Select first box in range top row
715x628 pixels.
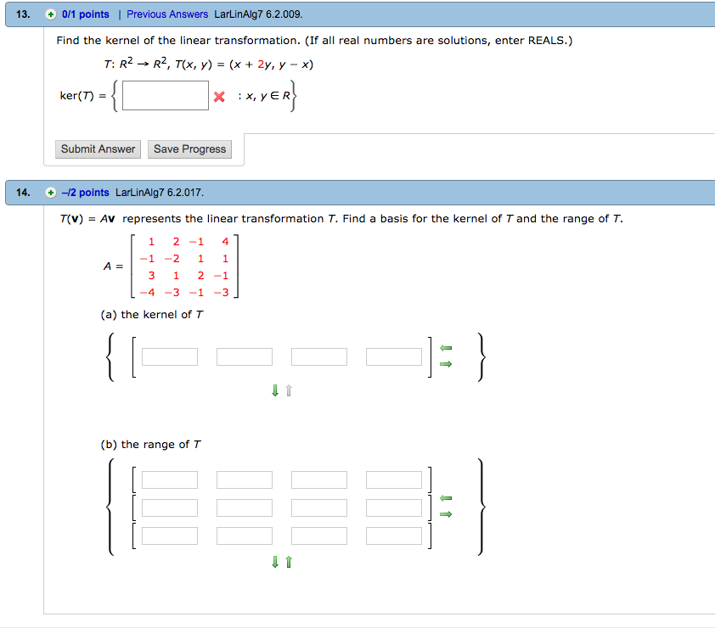[x=170, y=480]
